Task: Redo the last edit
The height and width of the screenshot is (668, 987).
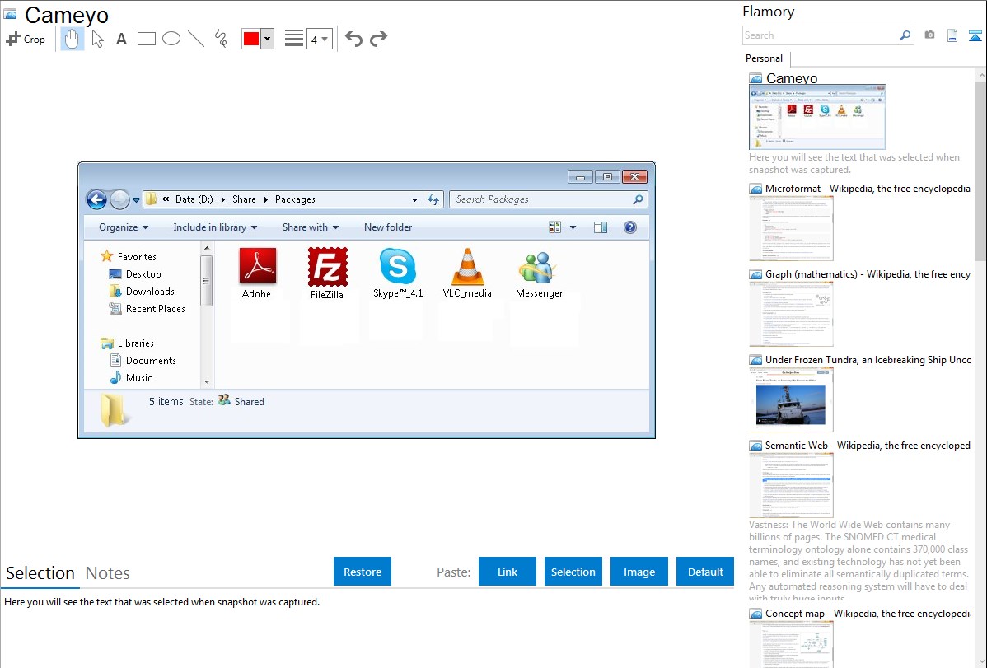Action: (378, 39)
